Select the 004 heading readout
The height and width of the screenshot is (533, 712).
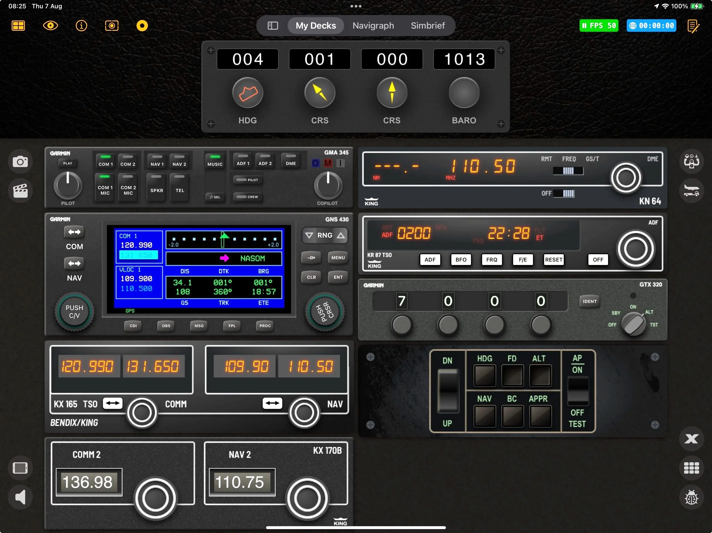[247, 59]
